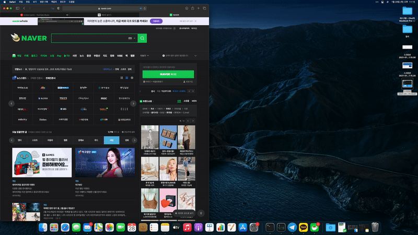
Task: Toggle the Safari sidebar button
Action: [x=18, y=8]
